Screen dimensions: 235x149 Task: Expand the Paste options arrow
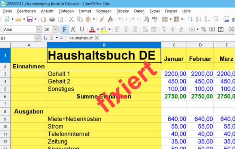(94, 19)
